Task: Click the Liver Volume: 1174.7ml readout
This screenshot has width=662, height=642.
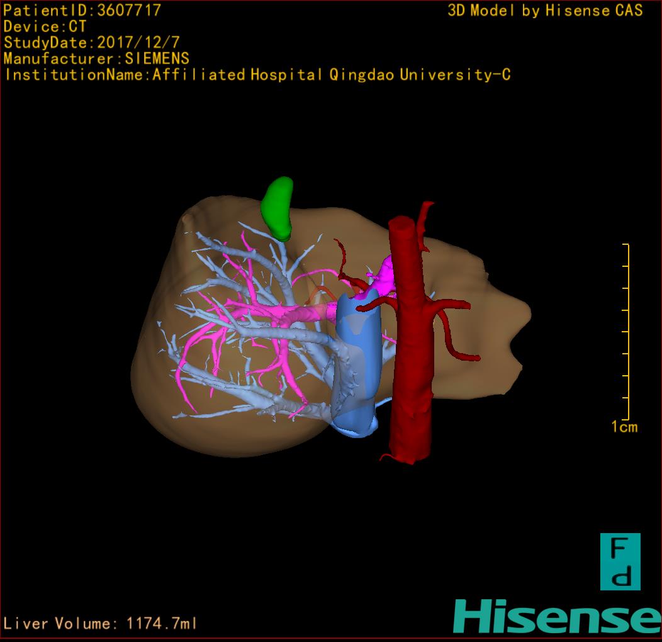Action: click(x=99, y=623)
